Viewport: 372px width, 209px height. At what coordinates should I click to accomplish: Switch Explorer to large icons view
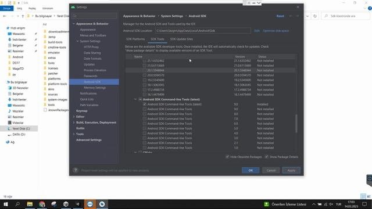tap(369, 196)
